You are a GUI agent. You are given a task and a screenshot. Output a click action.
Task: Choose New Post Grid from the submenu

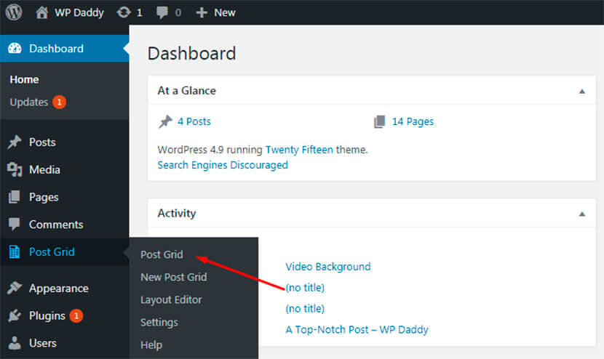pos(174,277)
